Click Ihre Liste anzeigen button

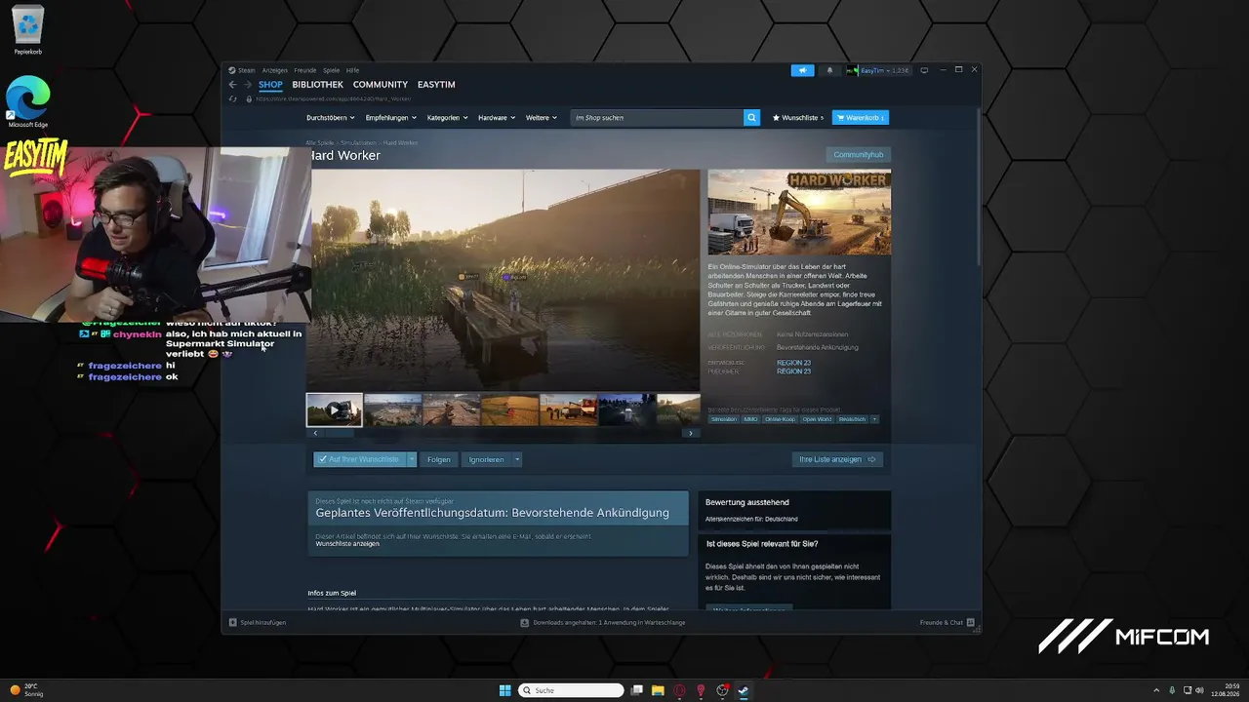coord(837,459)
